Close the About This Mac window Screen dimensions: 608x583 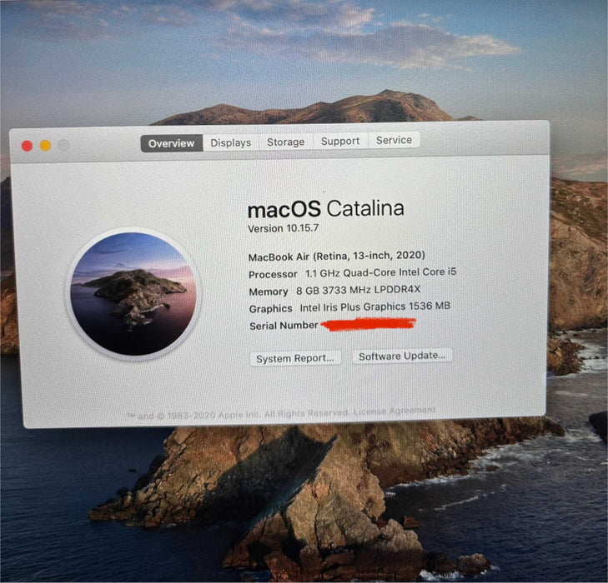point(28,146)
